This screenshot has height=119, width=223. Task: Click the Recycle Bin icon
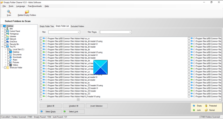click(x=8, y=44)
